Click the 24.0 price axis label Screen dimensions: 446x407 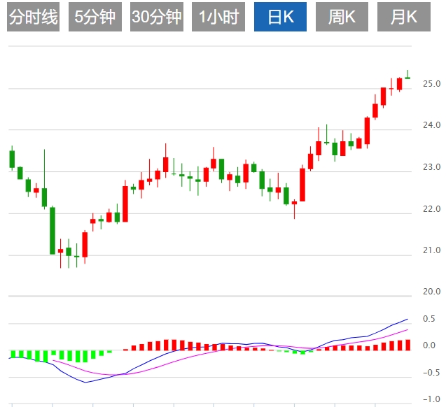[x=431, y=125]
